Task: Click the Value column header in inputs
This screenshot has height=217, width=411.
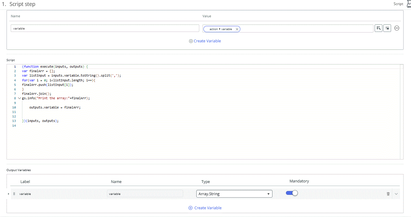Action: 207,16
